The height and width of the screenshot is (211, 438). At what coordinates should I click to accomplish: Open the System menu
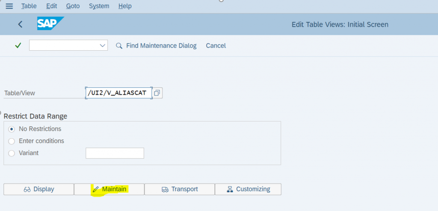click(99, 6)
